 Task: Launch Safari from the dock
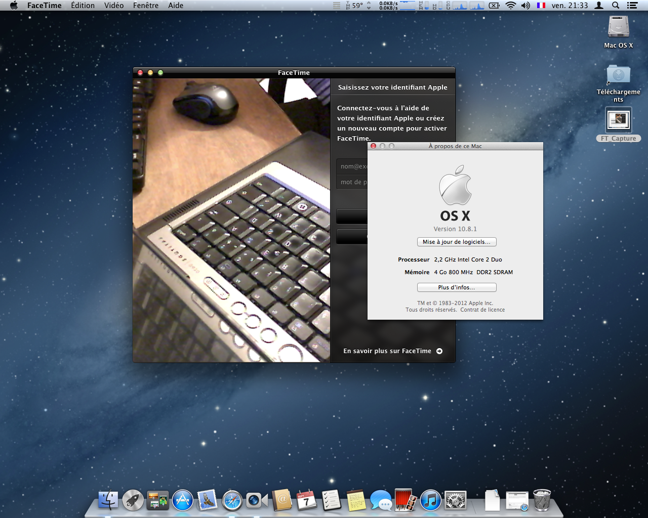(x=232, y=500)
